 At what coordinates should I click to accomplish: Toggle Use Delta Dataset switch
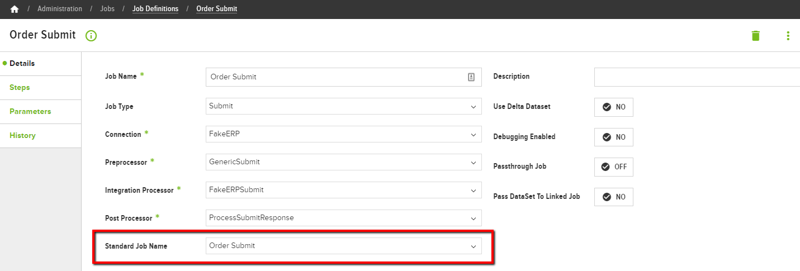click(x=614, y=107)
